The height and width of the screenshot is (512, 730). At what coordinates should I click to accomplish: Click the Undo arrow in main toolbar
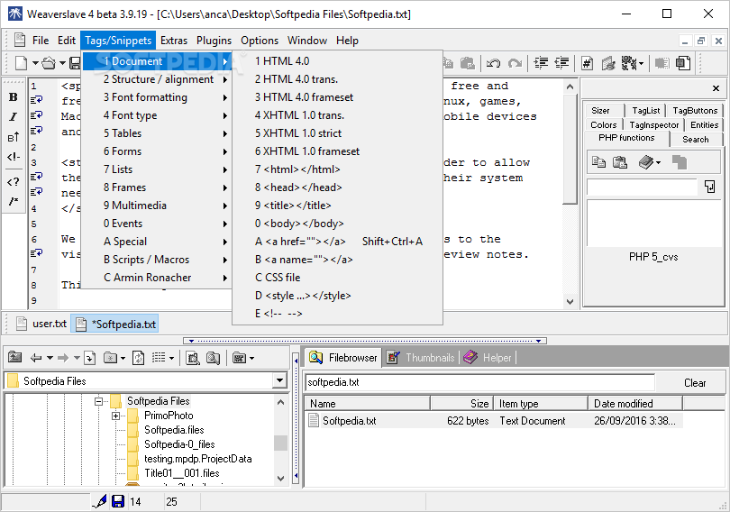(494, 63)
